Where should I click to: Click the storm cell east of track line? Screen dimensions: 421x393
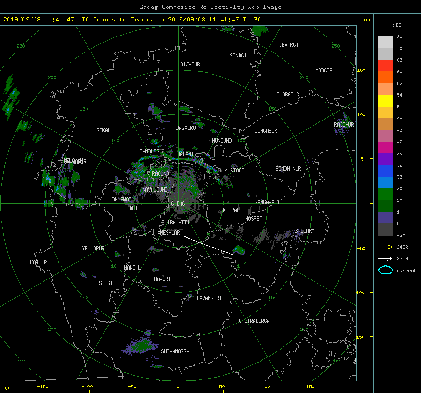(x=239, y=250)
